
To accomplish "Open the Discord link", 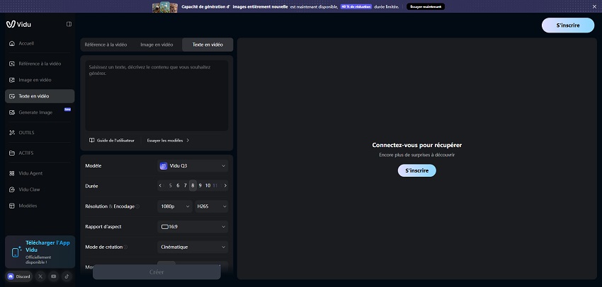I will point(19,276).
